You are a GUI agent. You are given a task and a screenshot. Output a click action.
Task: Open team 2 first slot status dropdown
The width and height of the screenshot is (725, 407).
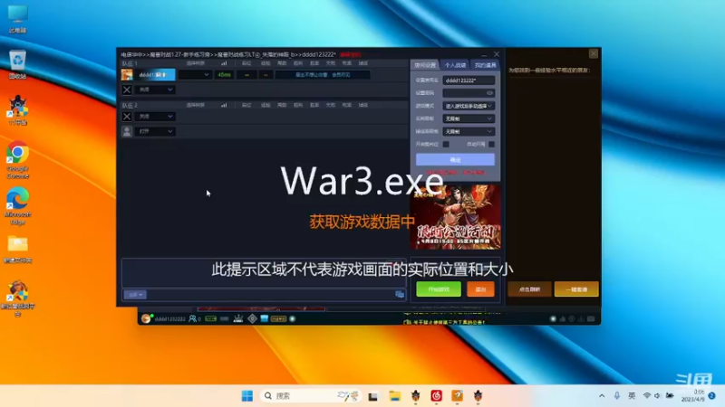click(x=155, y=117)
